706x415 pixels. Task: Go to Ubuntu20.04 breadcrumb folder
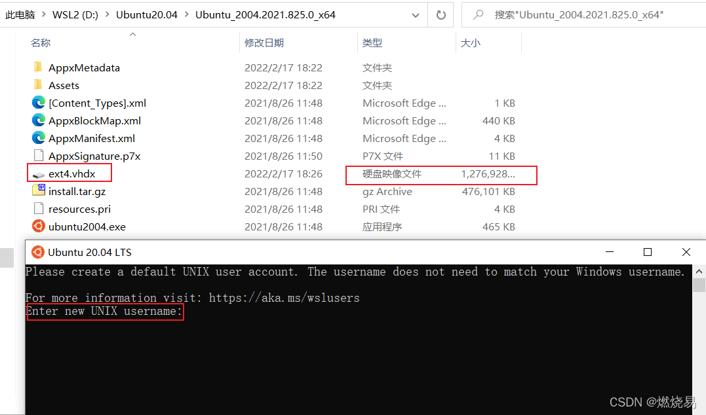[x=147, y=15]
